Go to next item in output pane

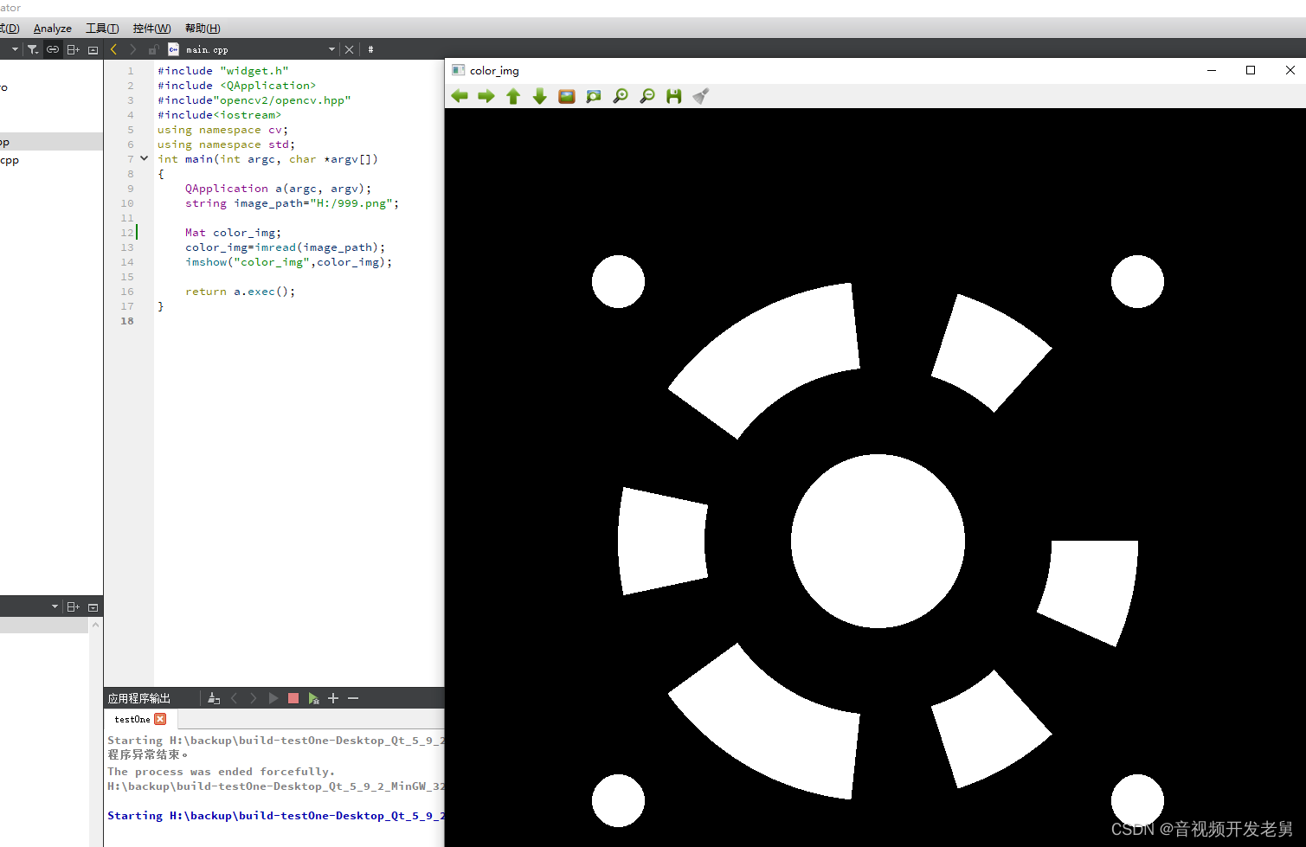253,698
